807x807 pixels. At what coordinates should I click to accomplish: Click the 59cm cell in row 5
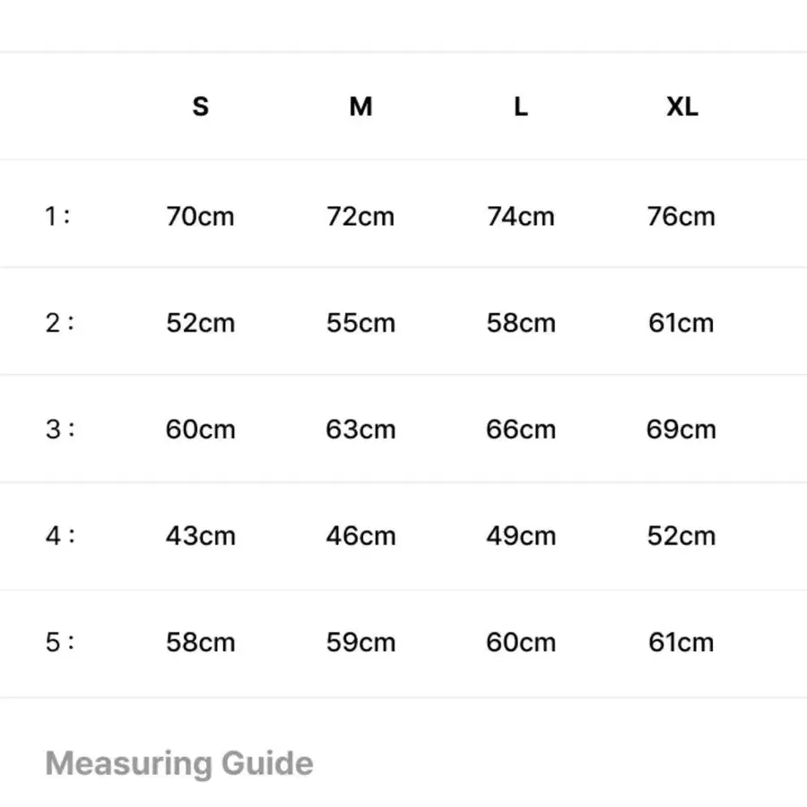360,642
